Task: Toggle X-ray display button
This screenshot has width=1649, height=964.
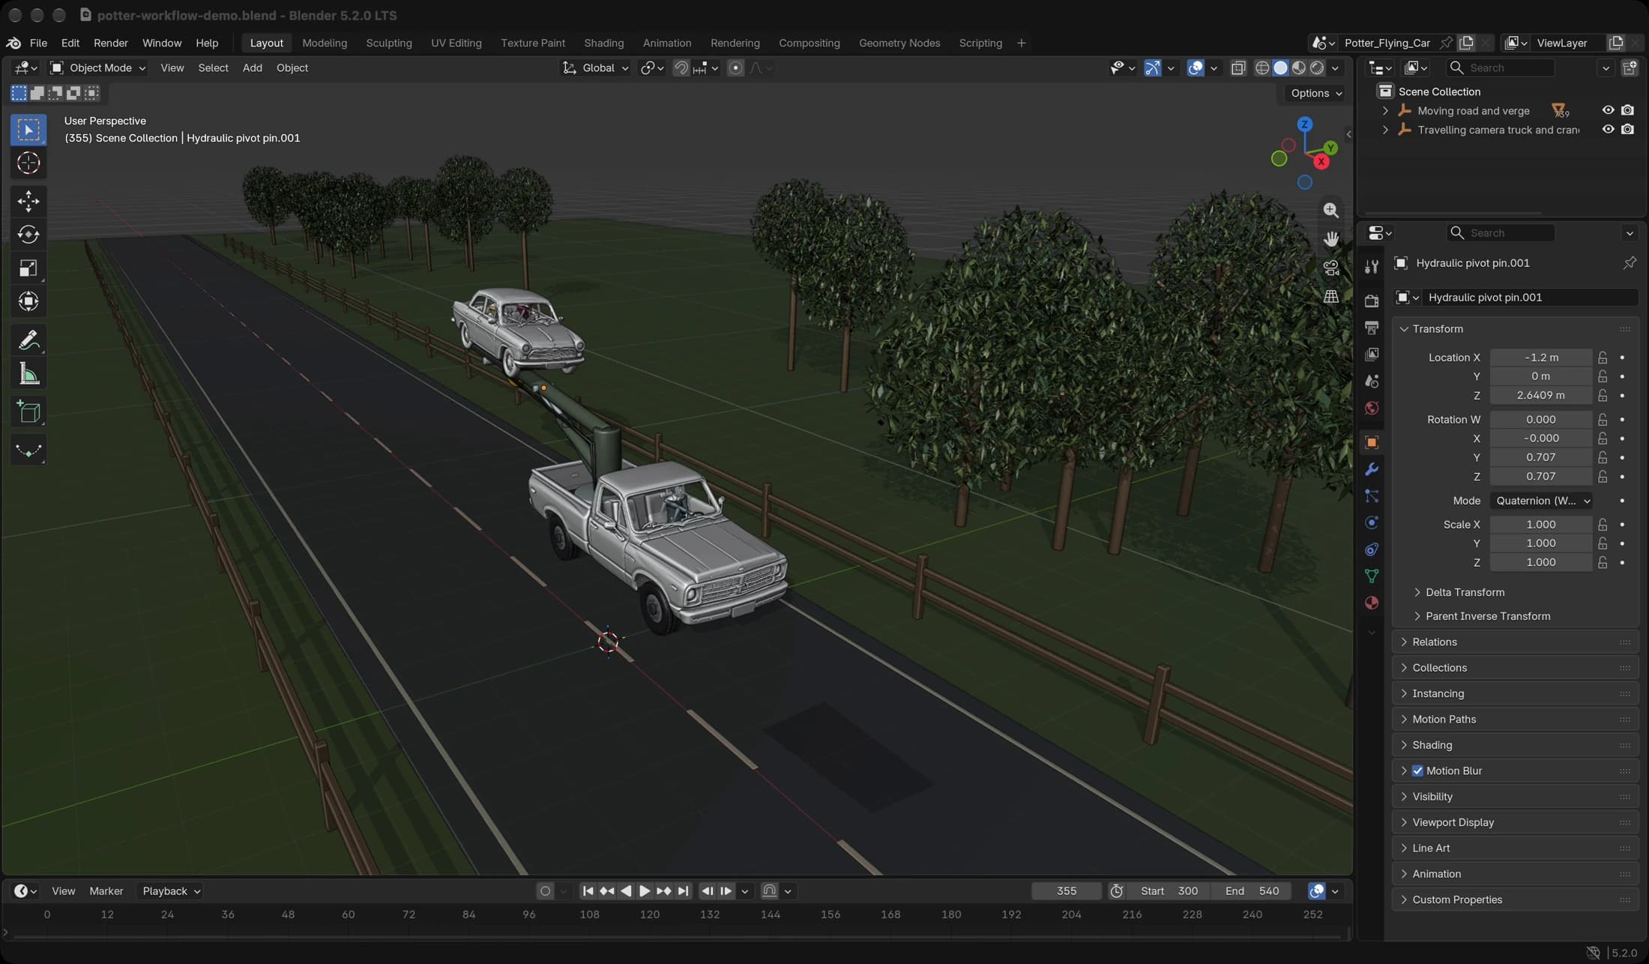Action: point(1238,68)
